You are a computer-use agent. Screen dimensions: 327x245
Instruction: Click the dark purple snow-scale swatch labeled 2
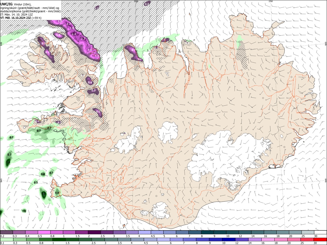tap(94, 232)
